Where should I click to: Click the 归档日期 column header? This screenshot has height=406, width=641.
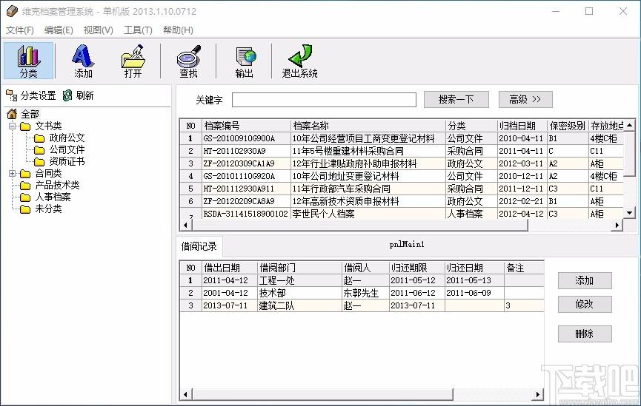522,126
